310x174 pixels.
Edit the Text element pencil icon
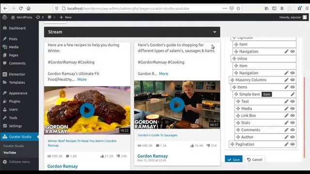point(286,101)
